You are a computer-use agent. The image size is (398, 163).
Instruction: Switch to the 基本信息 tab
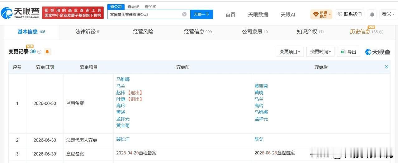[31, 32]
